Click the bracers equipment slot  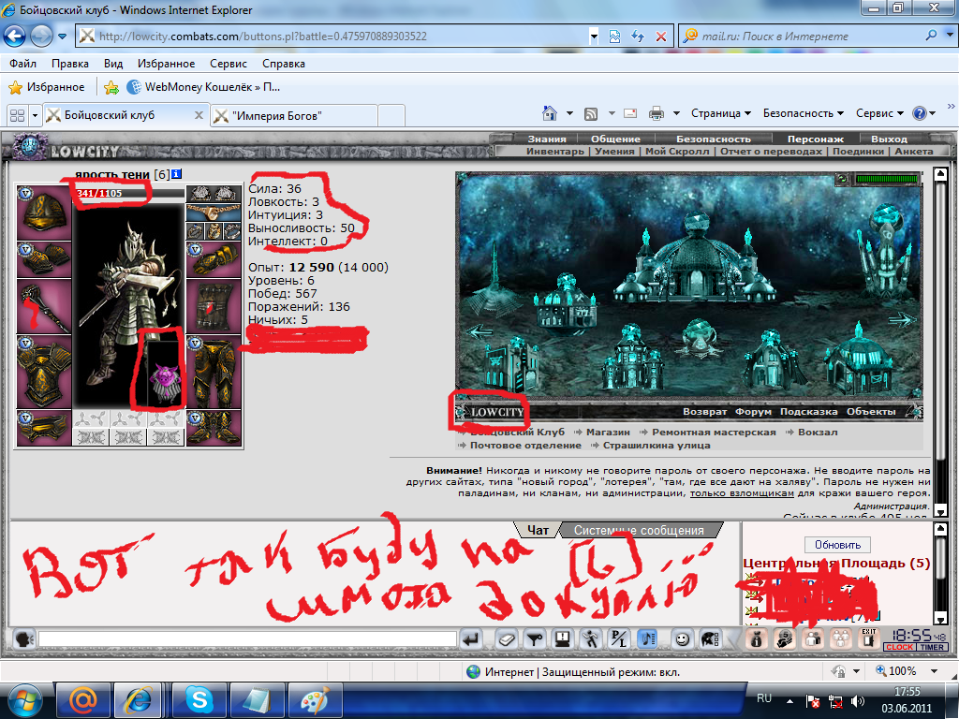43,260
